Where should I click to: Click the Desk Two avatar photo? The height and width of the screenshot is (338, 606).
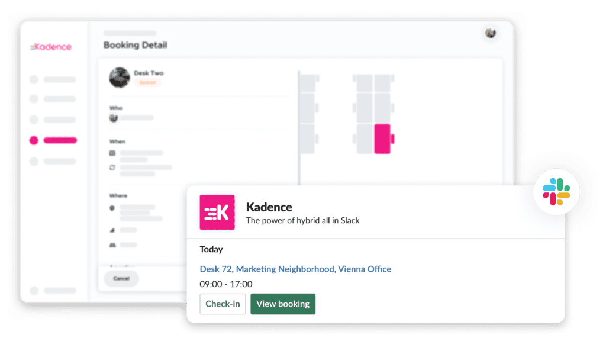pyautogui.click(x=120, y=78)
